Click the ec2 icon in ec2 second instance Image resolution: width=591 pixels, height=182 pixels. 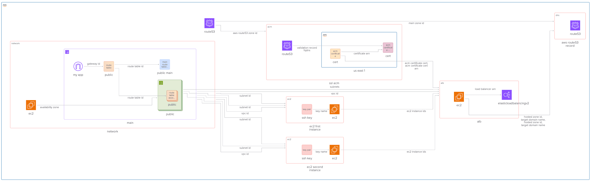click(x=335, y=150)
